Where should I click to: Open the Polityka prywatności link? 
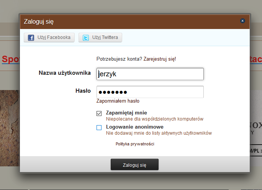[x=135, y=144]
